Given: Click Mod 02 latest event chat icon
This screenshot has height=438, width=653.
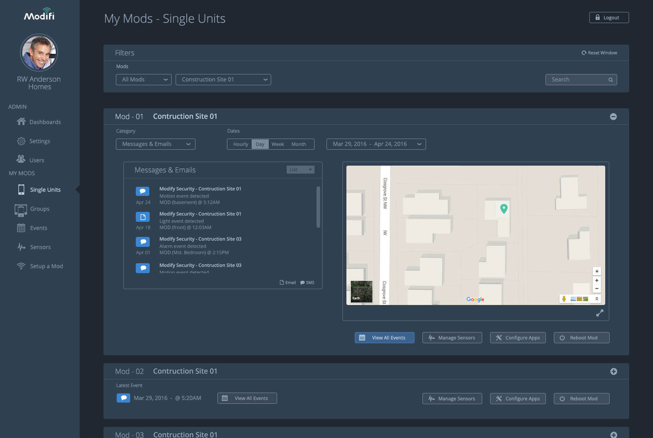Looking at the screenshot, I should (123, 398).
